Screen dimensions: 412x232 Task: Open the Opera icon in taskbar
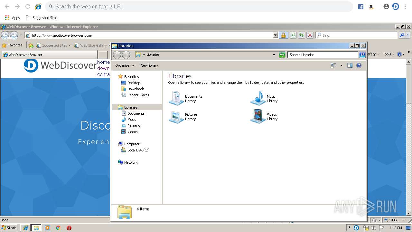pyautogui.click(x=69, y=228)
